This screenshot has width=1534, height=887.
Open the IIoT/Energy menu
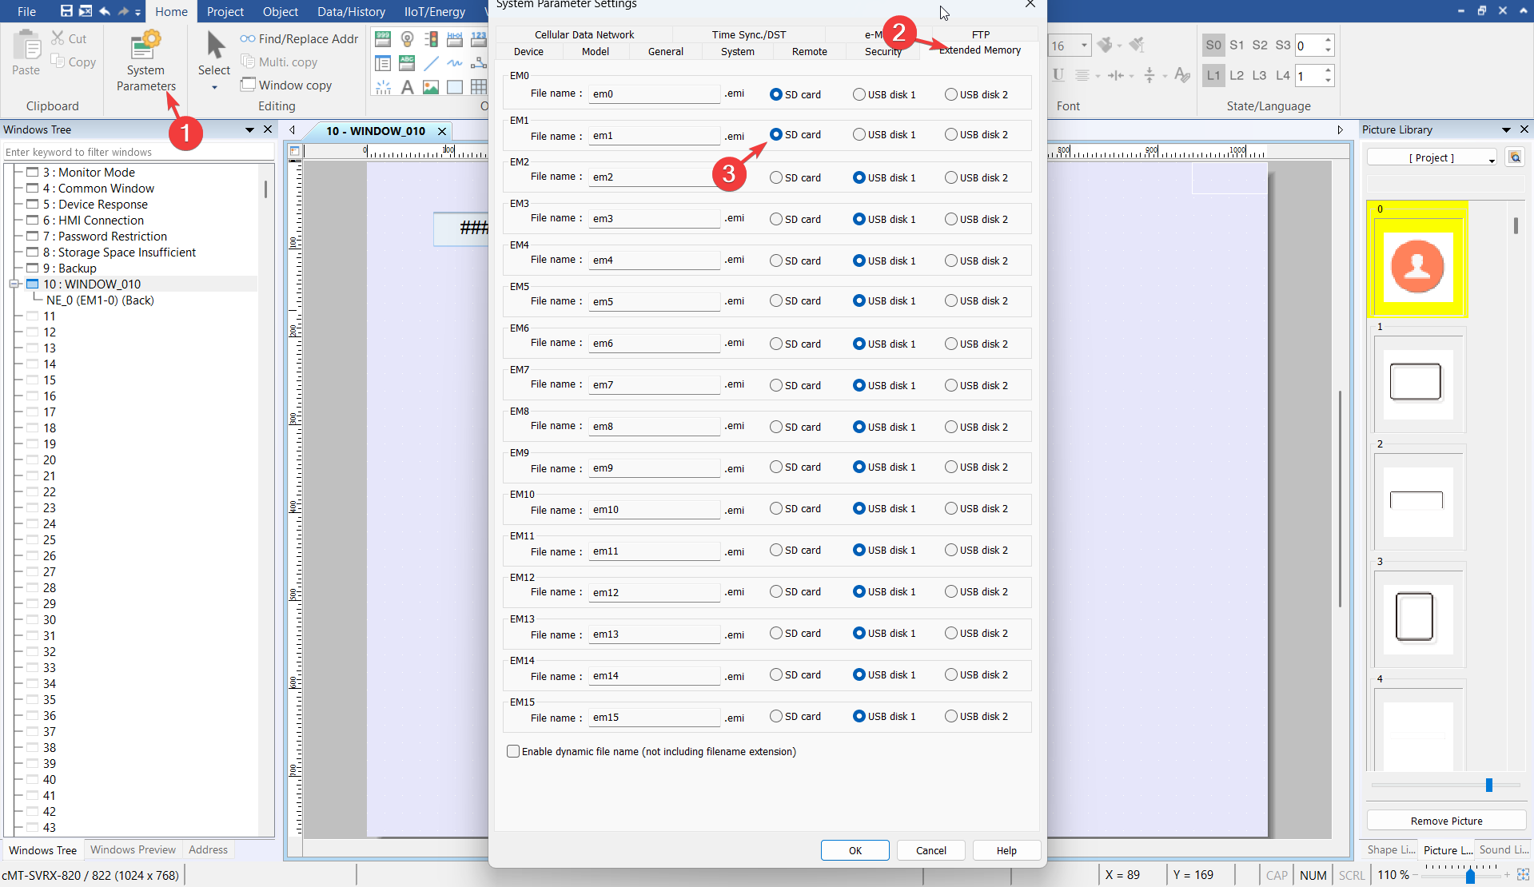[x=434, y=11]
